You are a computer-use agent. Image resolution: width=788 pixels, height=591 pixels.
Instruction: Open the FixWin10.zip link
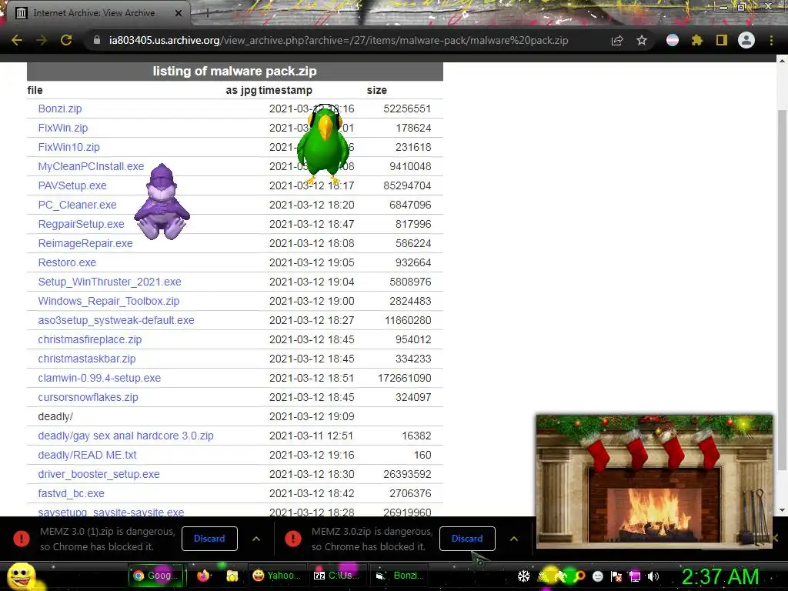point(68,147)
